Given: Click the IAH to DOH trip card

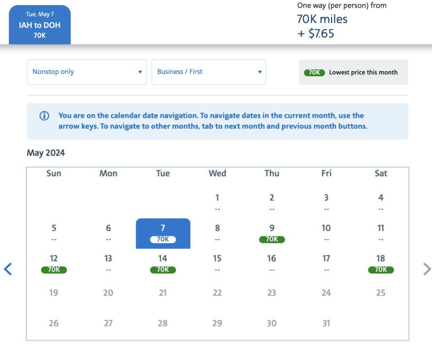Looking at the screenshot, I should [x=40, y=24].
